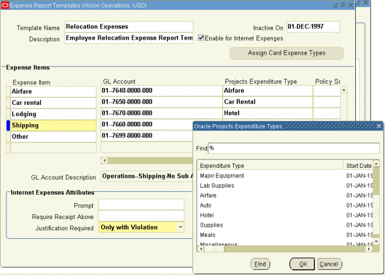385x275 pixels.
Task: Click into the Template Name field
Action: [129, 26]
